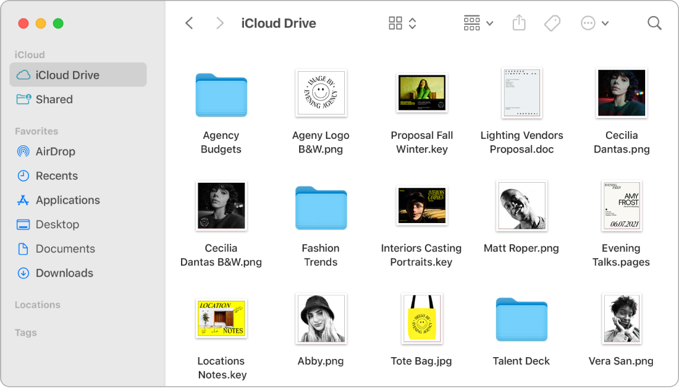Click the back navigation arrow
Viewport: 679px width, 388px height.
pyautogui.click(x=189, y=23)
